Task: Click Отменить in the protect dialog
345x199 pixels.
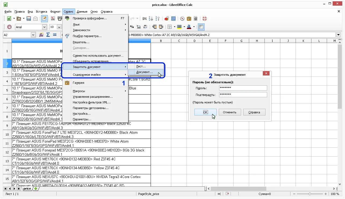Action: pyautogui.click(x=230, y=112)
